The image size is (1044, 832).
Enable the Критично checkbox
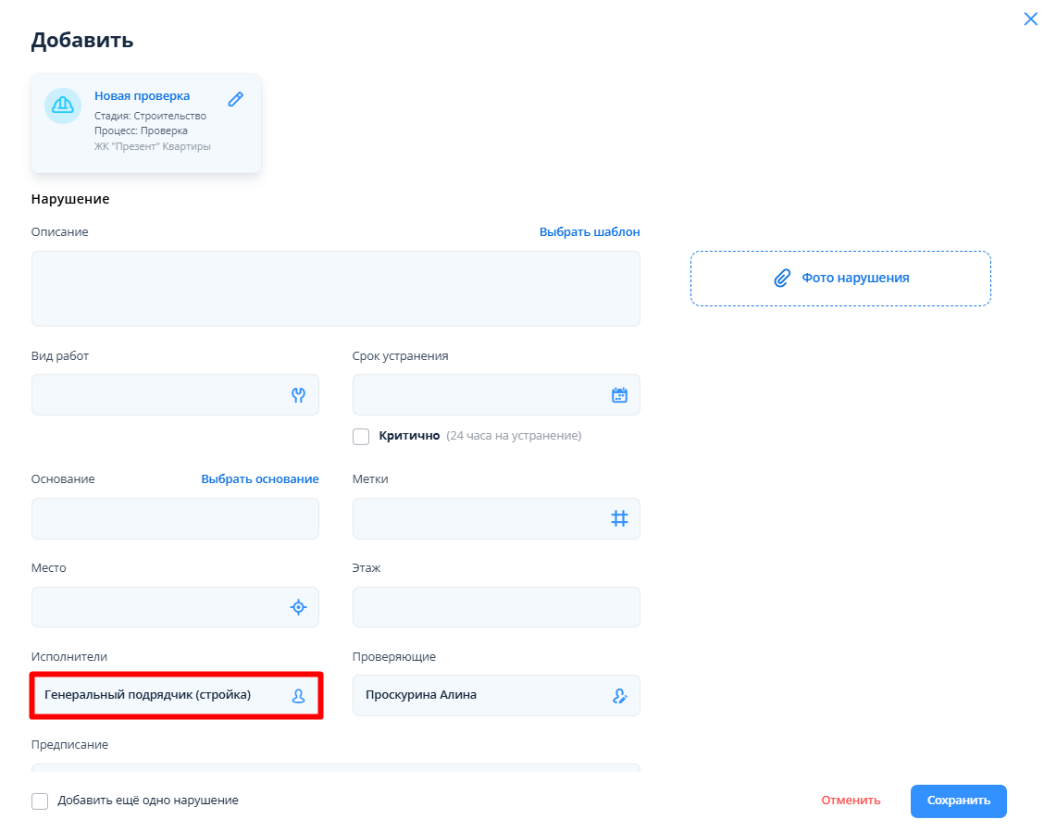pos(361,436)
